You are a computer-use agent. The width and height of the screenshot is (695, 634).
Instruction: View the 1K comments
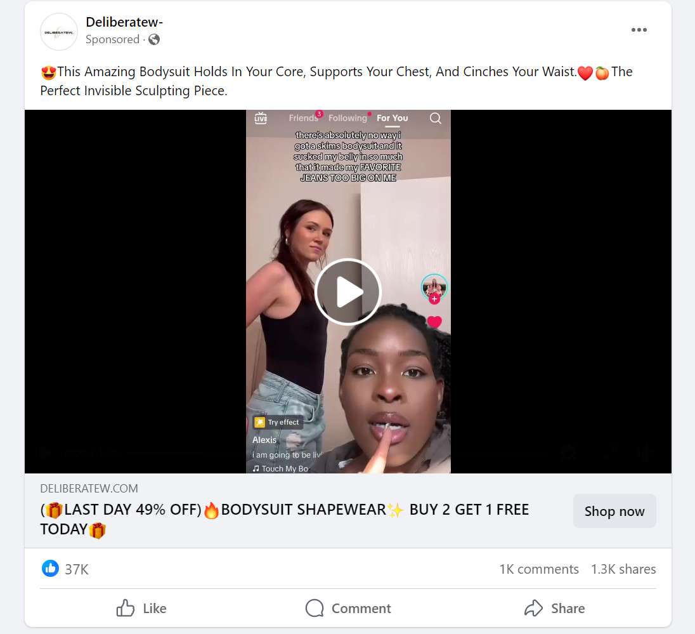[x=539, y=569]
